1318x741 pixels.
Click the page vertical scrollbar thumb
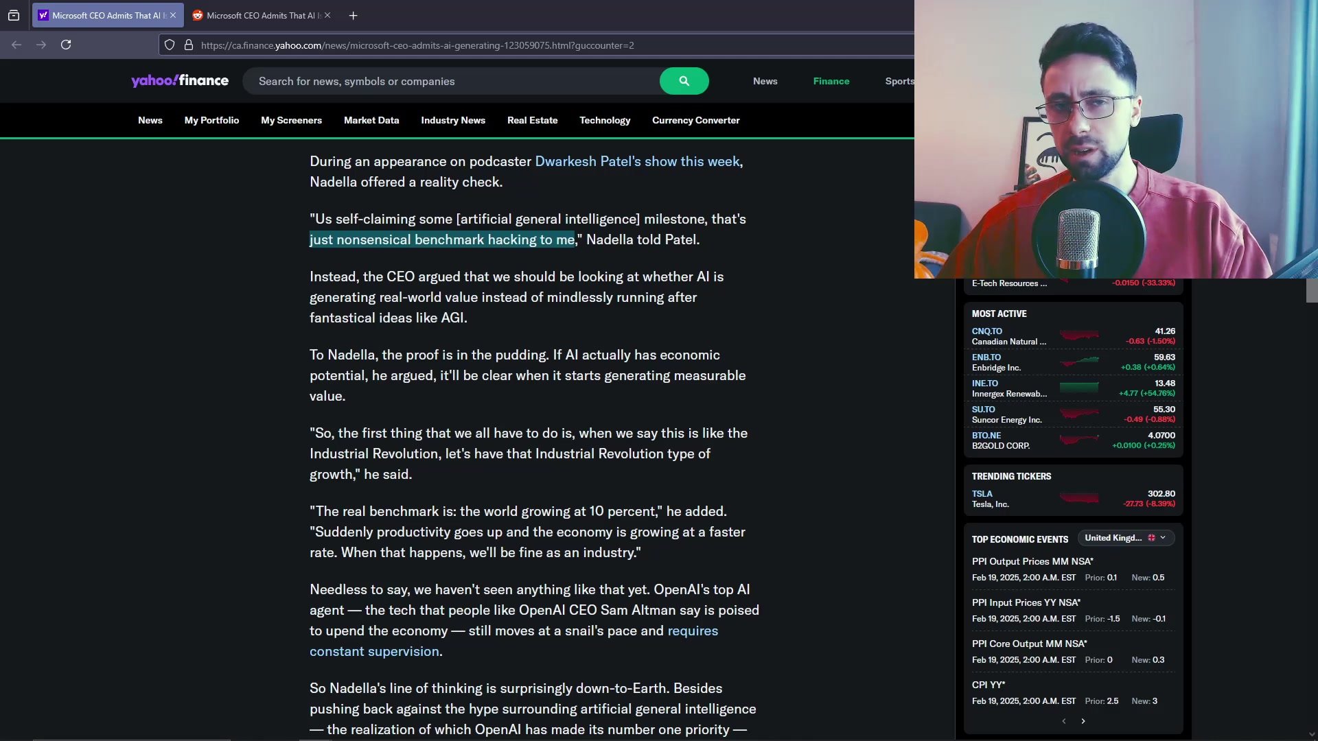click(x=1312, y=290)
